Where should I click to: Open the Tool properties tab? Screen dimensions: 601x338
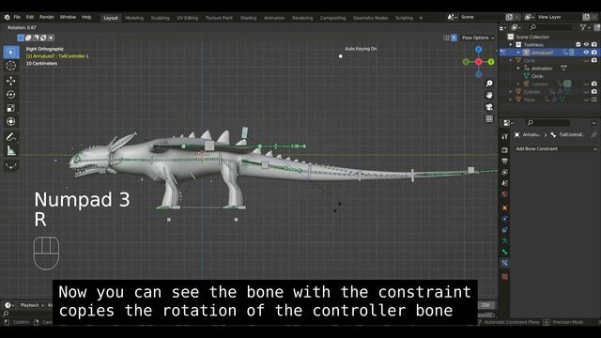click(x=505, y=136)
